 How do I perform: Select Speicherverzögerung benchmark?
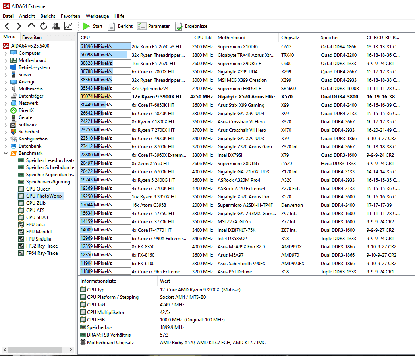click(48, 182)
